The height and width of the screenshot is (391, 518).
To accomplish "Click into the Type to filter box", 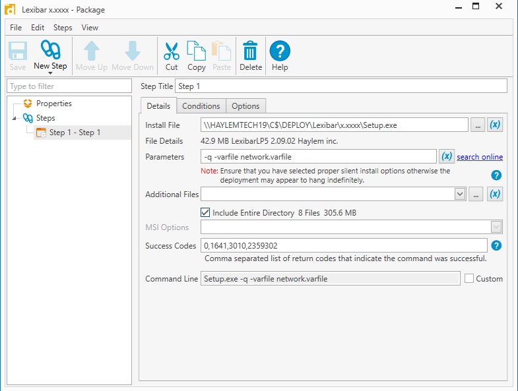I will (x=69, y=86).
